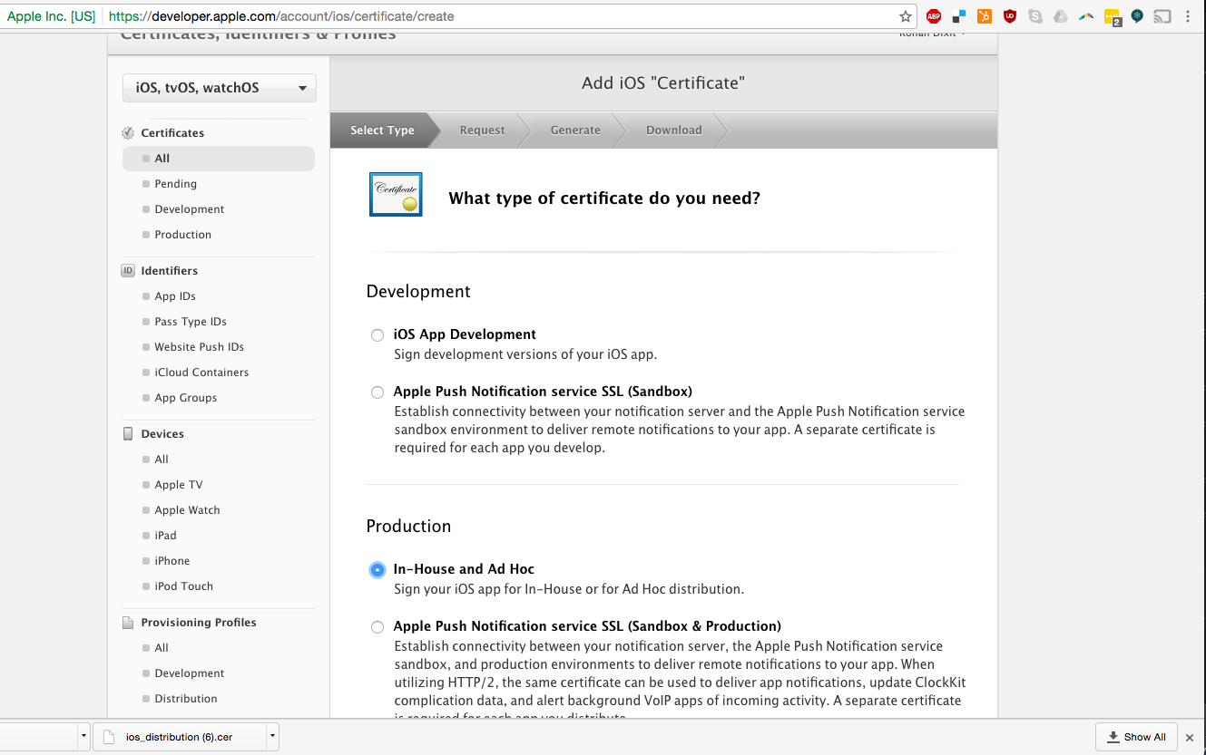The width and height of the screenshot is (1206, 755).
Task: Open All certificates in sidebar
Action: [219, 159]
